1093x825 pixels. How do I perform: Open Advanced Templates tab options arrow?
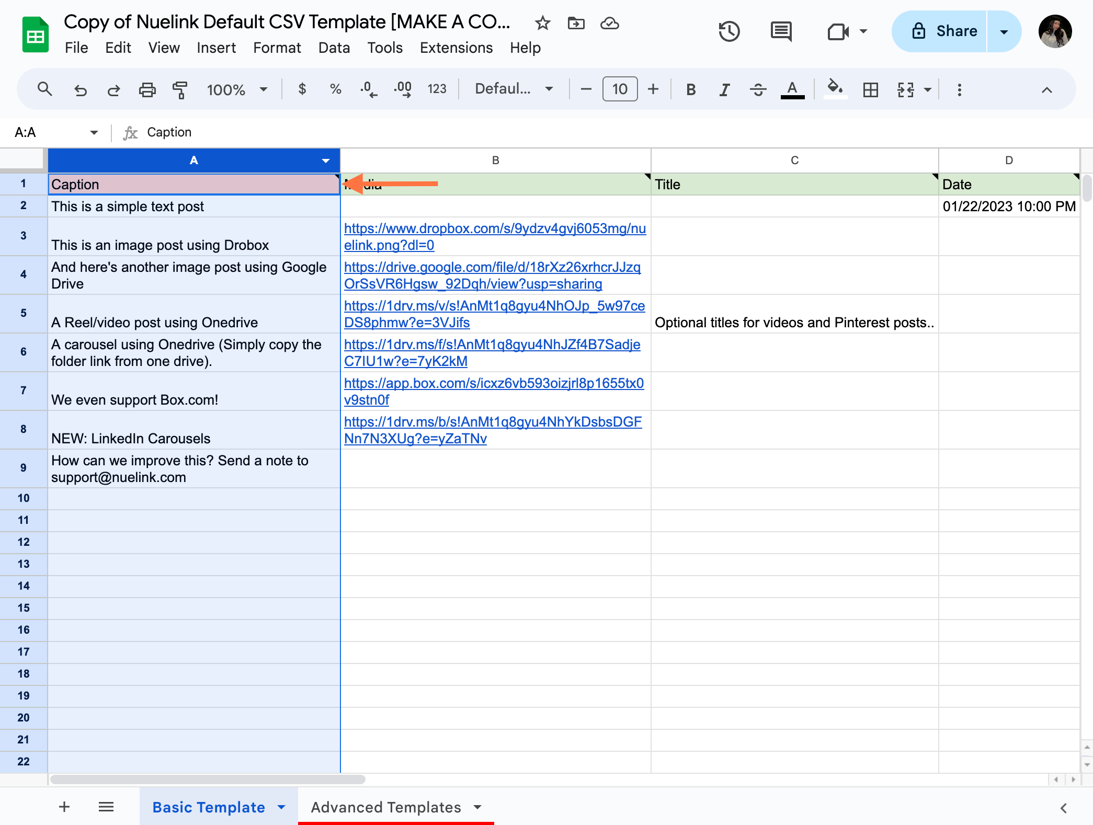point(477,807)
